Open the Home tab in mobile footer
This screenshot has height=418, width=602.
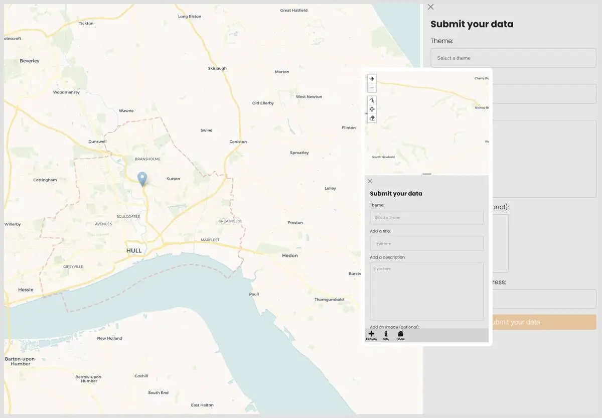[400, 335]
